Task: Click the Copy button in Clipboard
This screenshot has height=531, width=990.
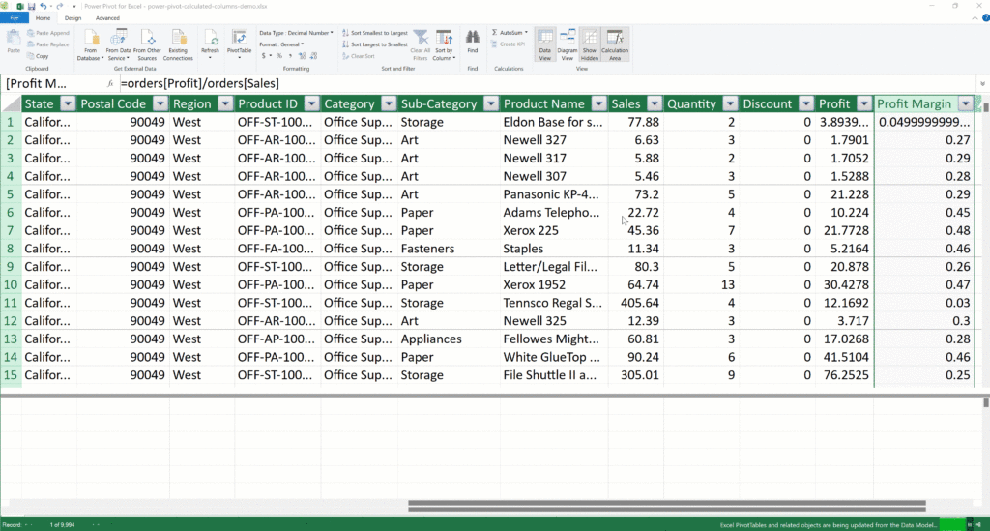Action: coord(42,56)
